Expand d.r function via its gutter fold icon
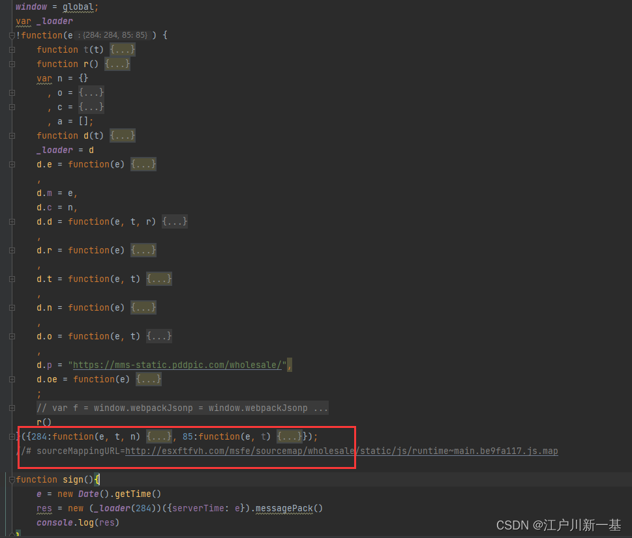Screen dimensions: 632x538 tap(12, 251)
